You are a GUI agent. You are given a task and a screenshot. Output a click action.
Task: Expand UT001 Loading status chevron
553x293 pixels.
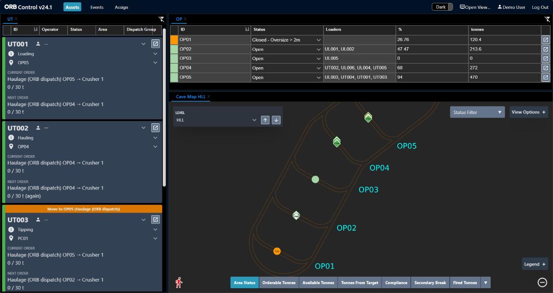[155, 53]
